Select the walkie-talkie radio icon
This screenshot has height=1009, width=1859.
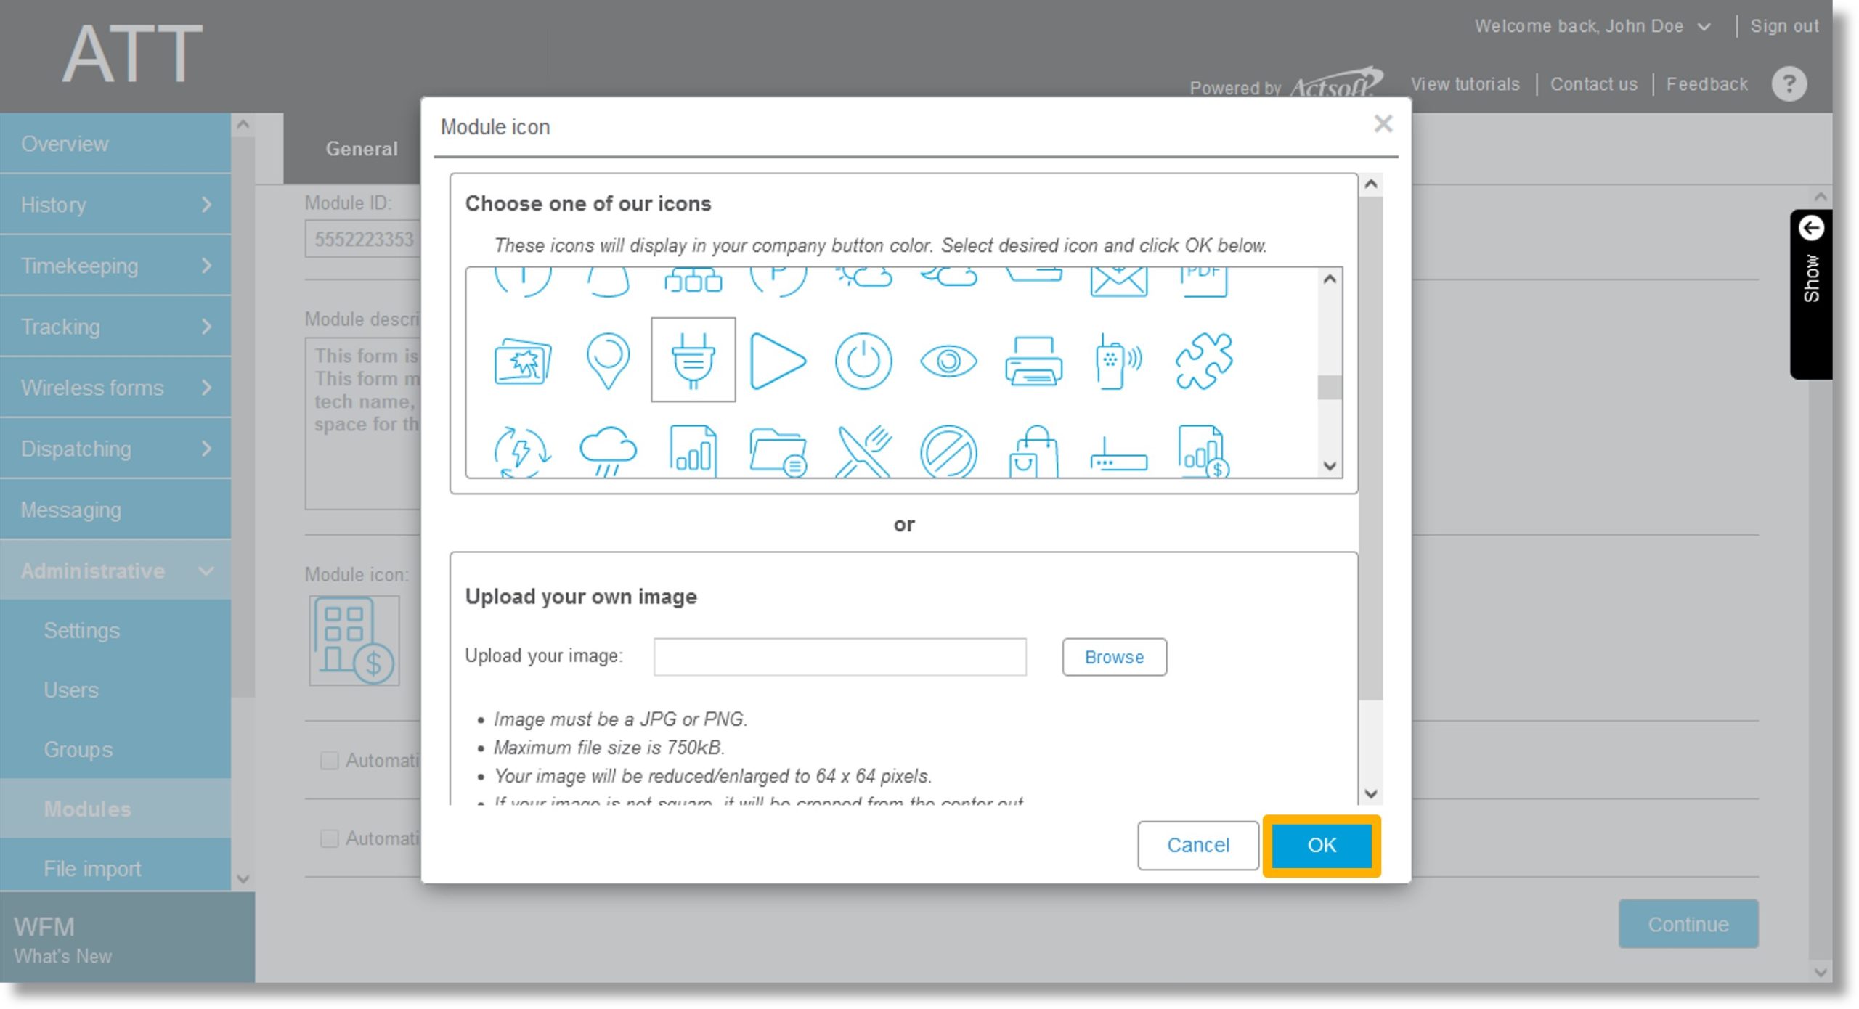pos(1118,361)
